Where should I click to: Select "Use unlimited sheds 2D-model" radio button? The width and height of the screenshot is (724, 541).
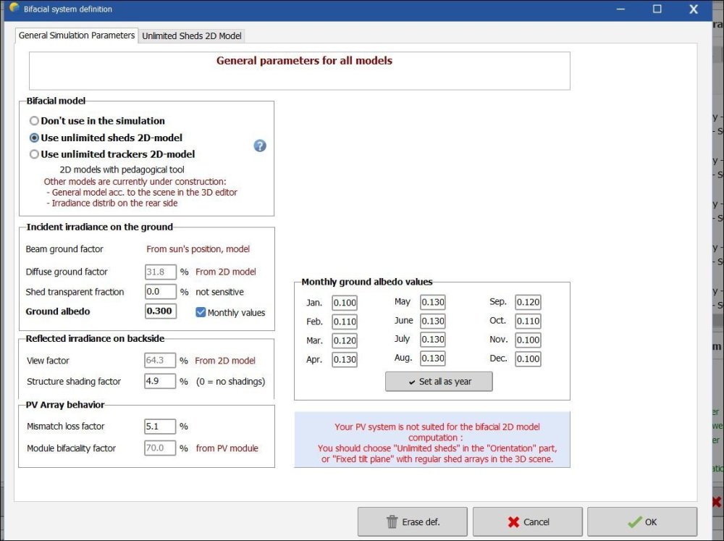(34, 138)
